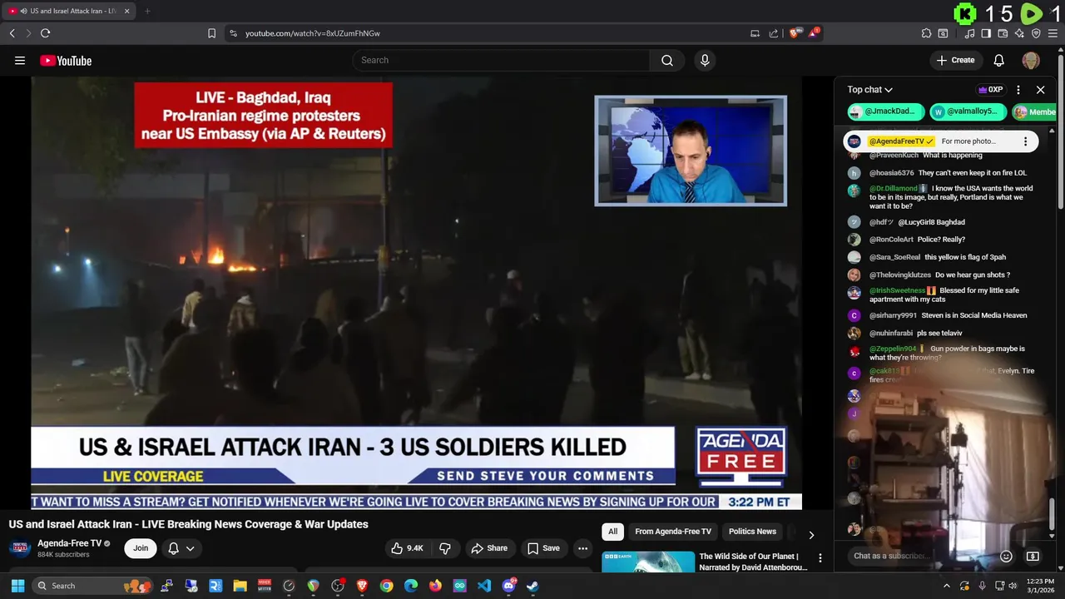Viewport: 1065px width, 599px height.
Task: Bookmark this page from address bar
Action: (211, 33)
